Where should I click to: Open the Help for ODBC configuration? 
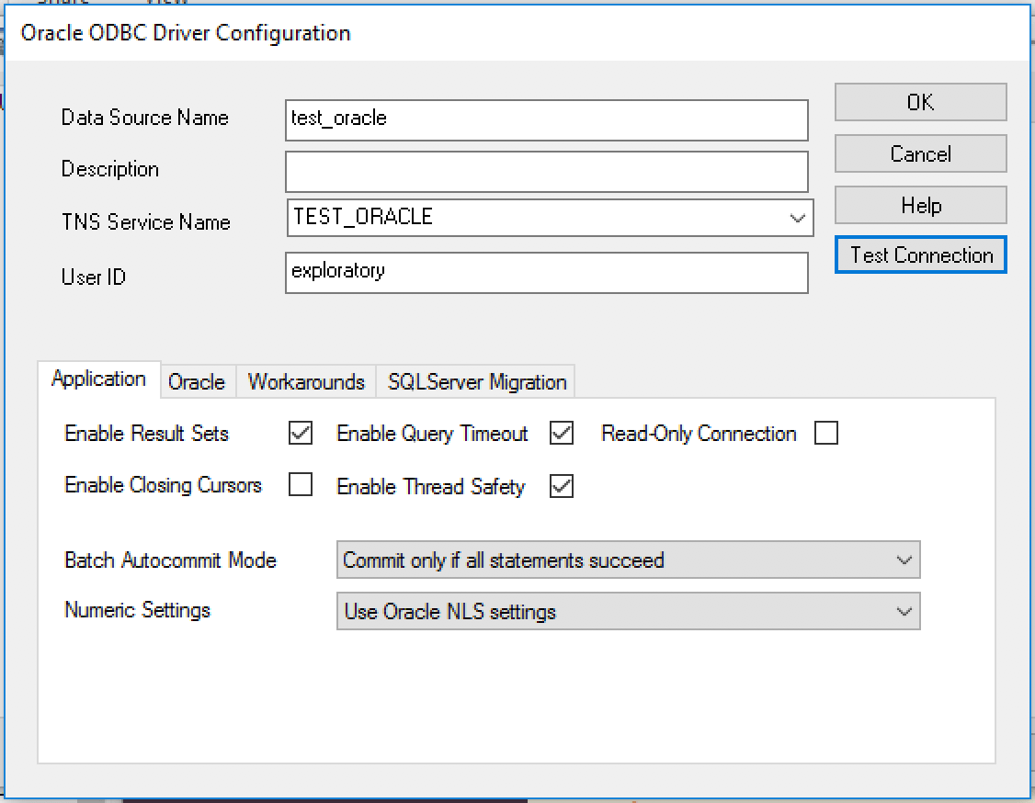(920, 205)
